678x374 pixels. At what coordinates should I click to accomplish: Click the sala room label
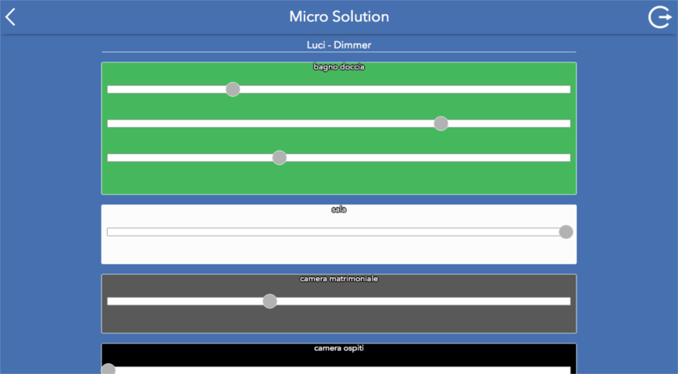click(x=339, y=209)
